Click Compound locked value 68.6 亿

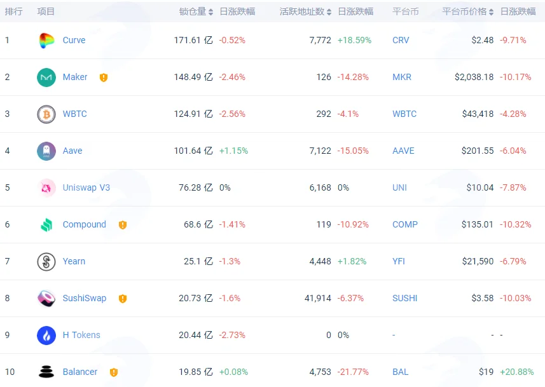click(198, 224)
